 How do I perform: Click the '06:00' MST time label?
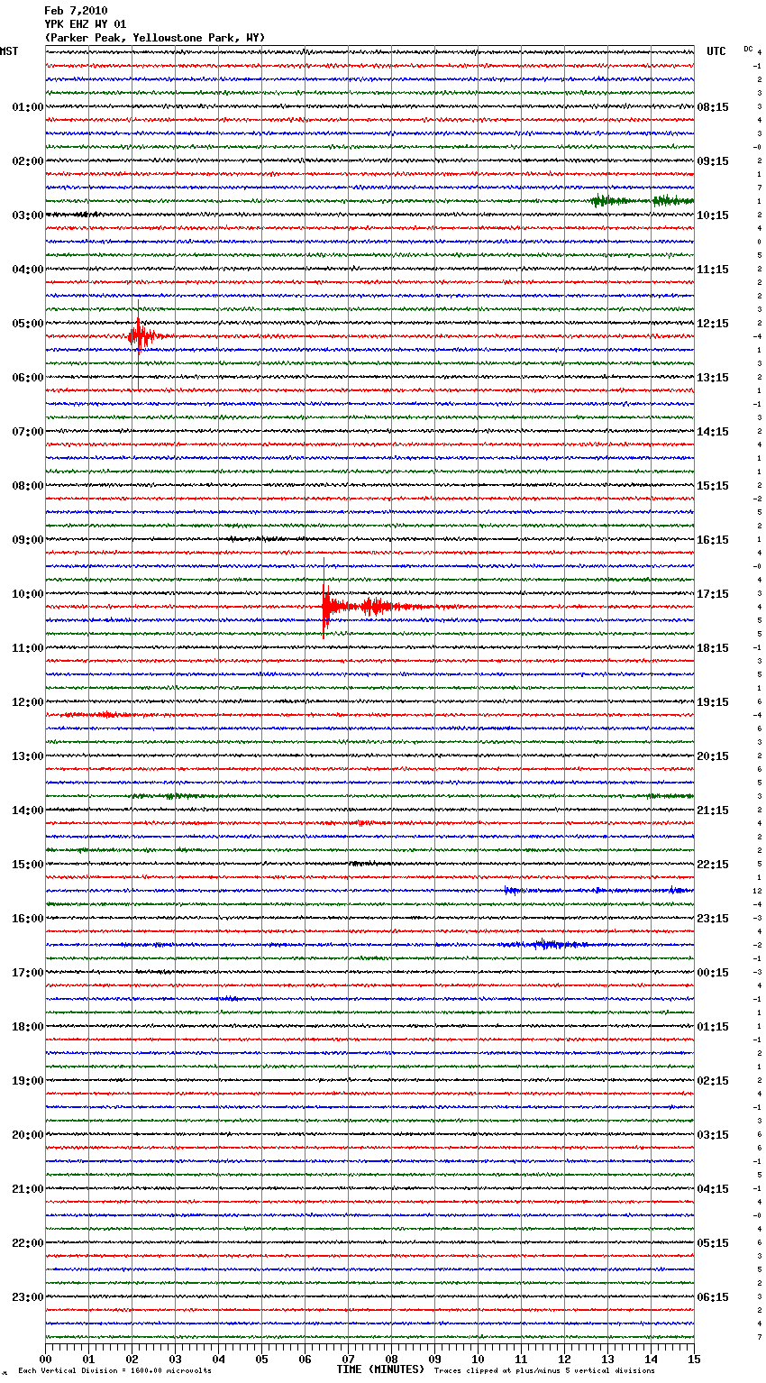(x=28, y=378)
